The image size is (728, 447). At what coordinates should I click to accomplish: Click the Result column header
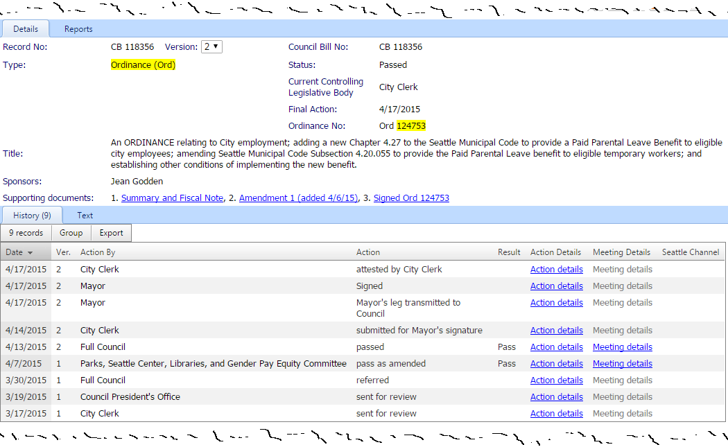508,252
